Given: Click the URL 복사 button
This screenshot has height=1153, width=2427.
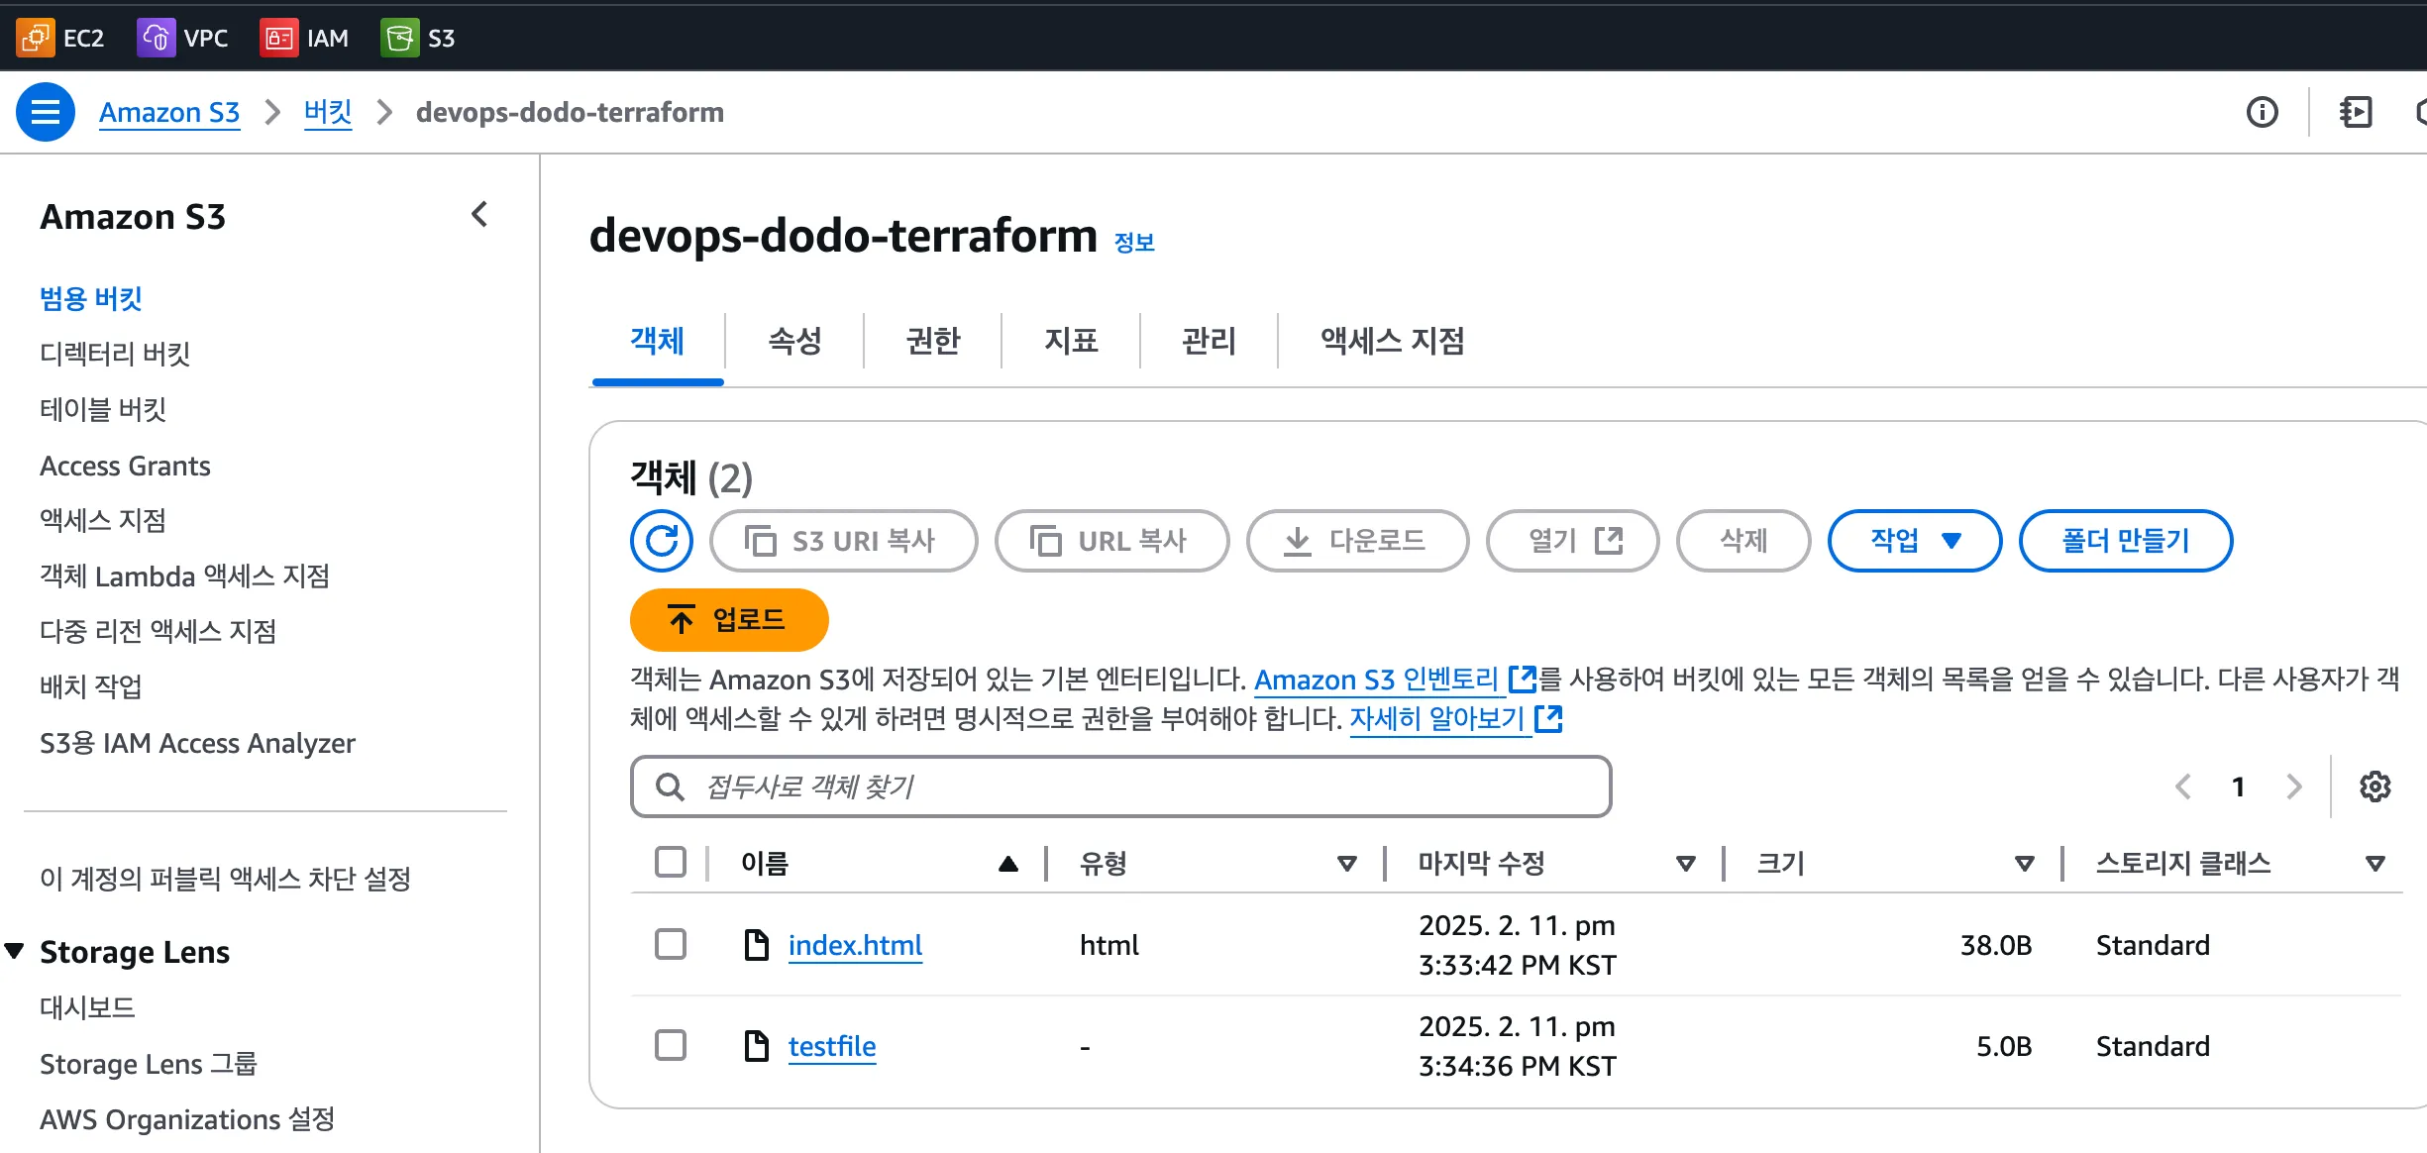Looking at the screenshot, I should (x=1112, y=541).
